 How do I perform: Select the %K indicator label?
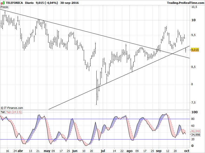(3, 112)
